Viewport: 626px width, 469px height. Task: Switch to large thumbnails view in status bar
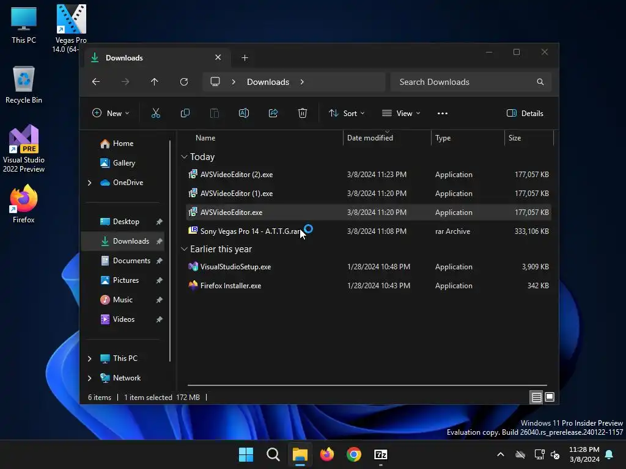[x=550, y=397]
